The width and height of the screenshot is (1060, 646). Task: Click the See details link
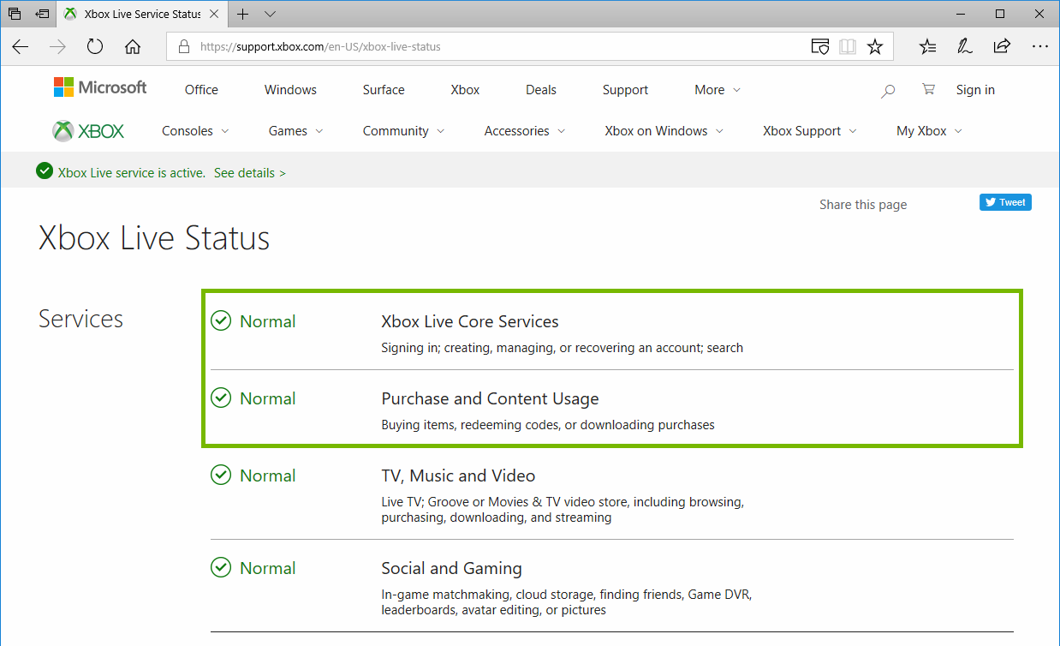coord(250,172)
